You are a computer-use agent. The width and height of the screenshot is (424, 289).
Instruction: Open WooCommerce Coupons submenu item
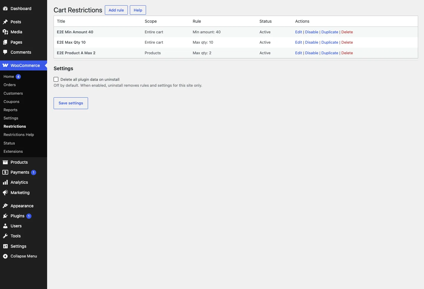pos(11,101)
